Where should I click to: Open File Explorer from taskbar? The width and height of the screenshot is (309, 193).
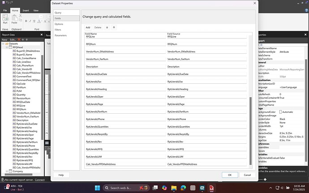pyautogui.click(x=174, y=188)
